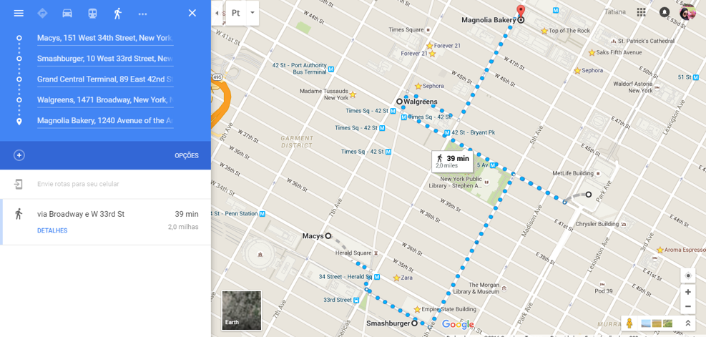Open notifications bell icon

coord(664,12)
